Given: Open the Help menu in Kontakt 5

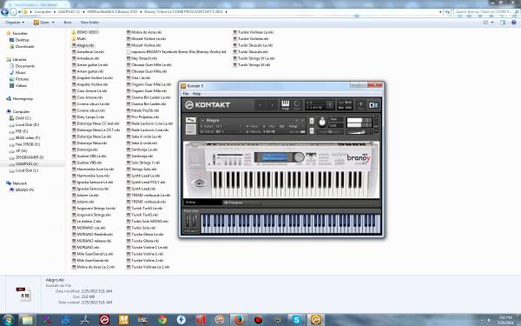Looking at the screenshot, I should pyautogui.click(x=197, y=94).
